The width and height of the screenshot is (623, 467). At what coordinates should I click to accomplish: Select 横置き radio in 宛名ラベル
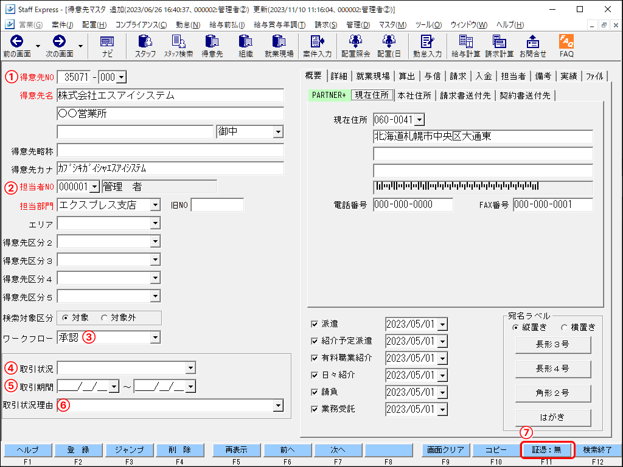click(564, 328)
